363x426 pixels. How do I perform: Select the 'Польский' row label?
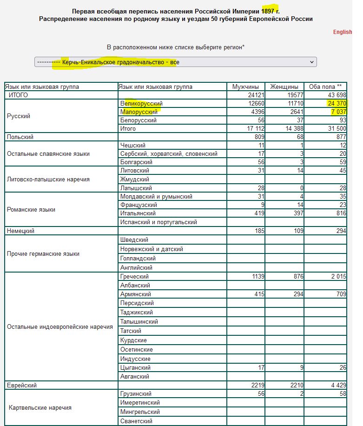coord(20,137)
